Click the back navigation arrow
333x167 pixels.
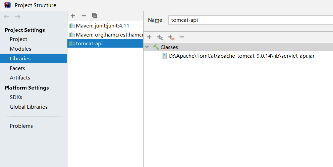pos(7,17)
